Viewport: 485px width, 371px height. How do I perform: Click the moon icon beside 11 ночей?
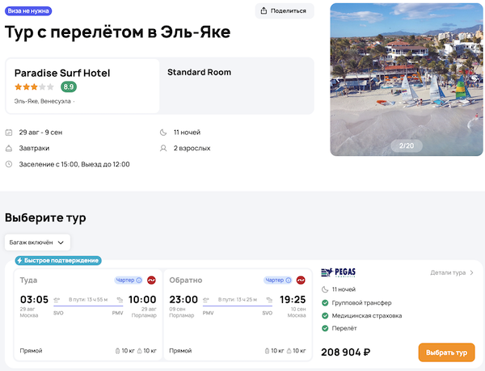click(x=164, y=132)
